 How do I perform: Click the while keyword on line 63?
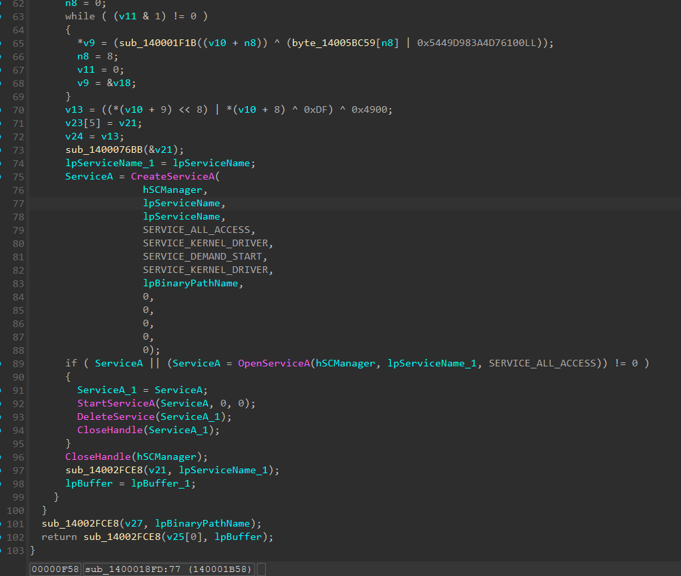(80, 17)
